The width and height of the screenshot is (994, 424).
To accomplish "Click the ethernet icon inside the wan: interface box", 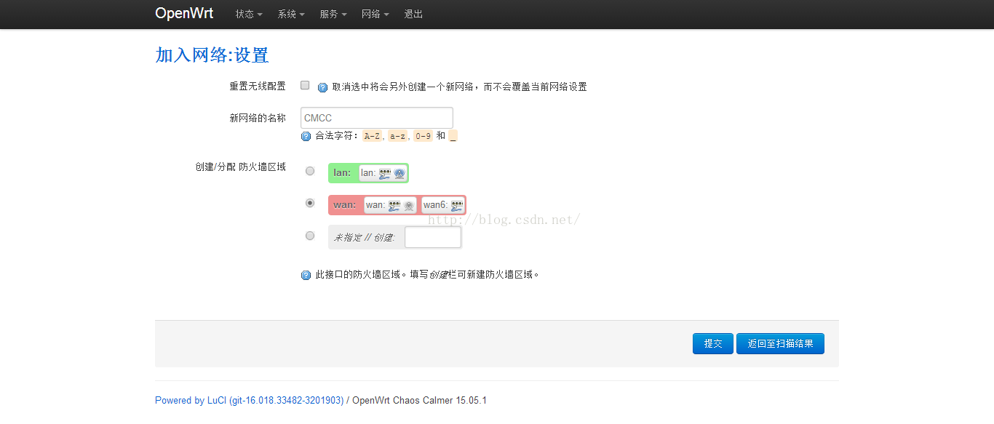I will click(394, 205).
